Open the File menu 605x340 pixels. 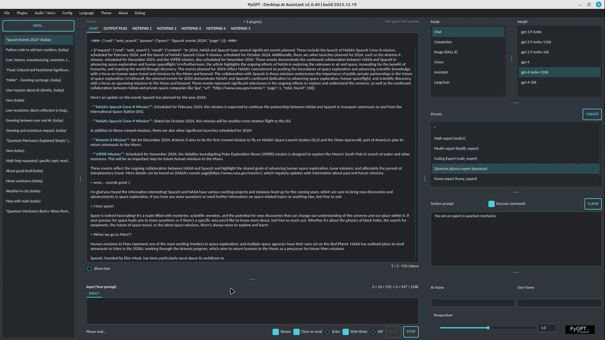pyautogui.click(x=7, y=13)
